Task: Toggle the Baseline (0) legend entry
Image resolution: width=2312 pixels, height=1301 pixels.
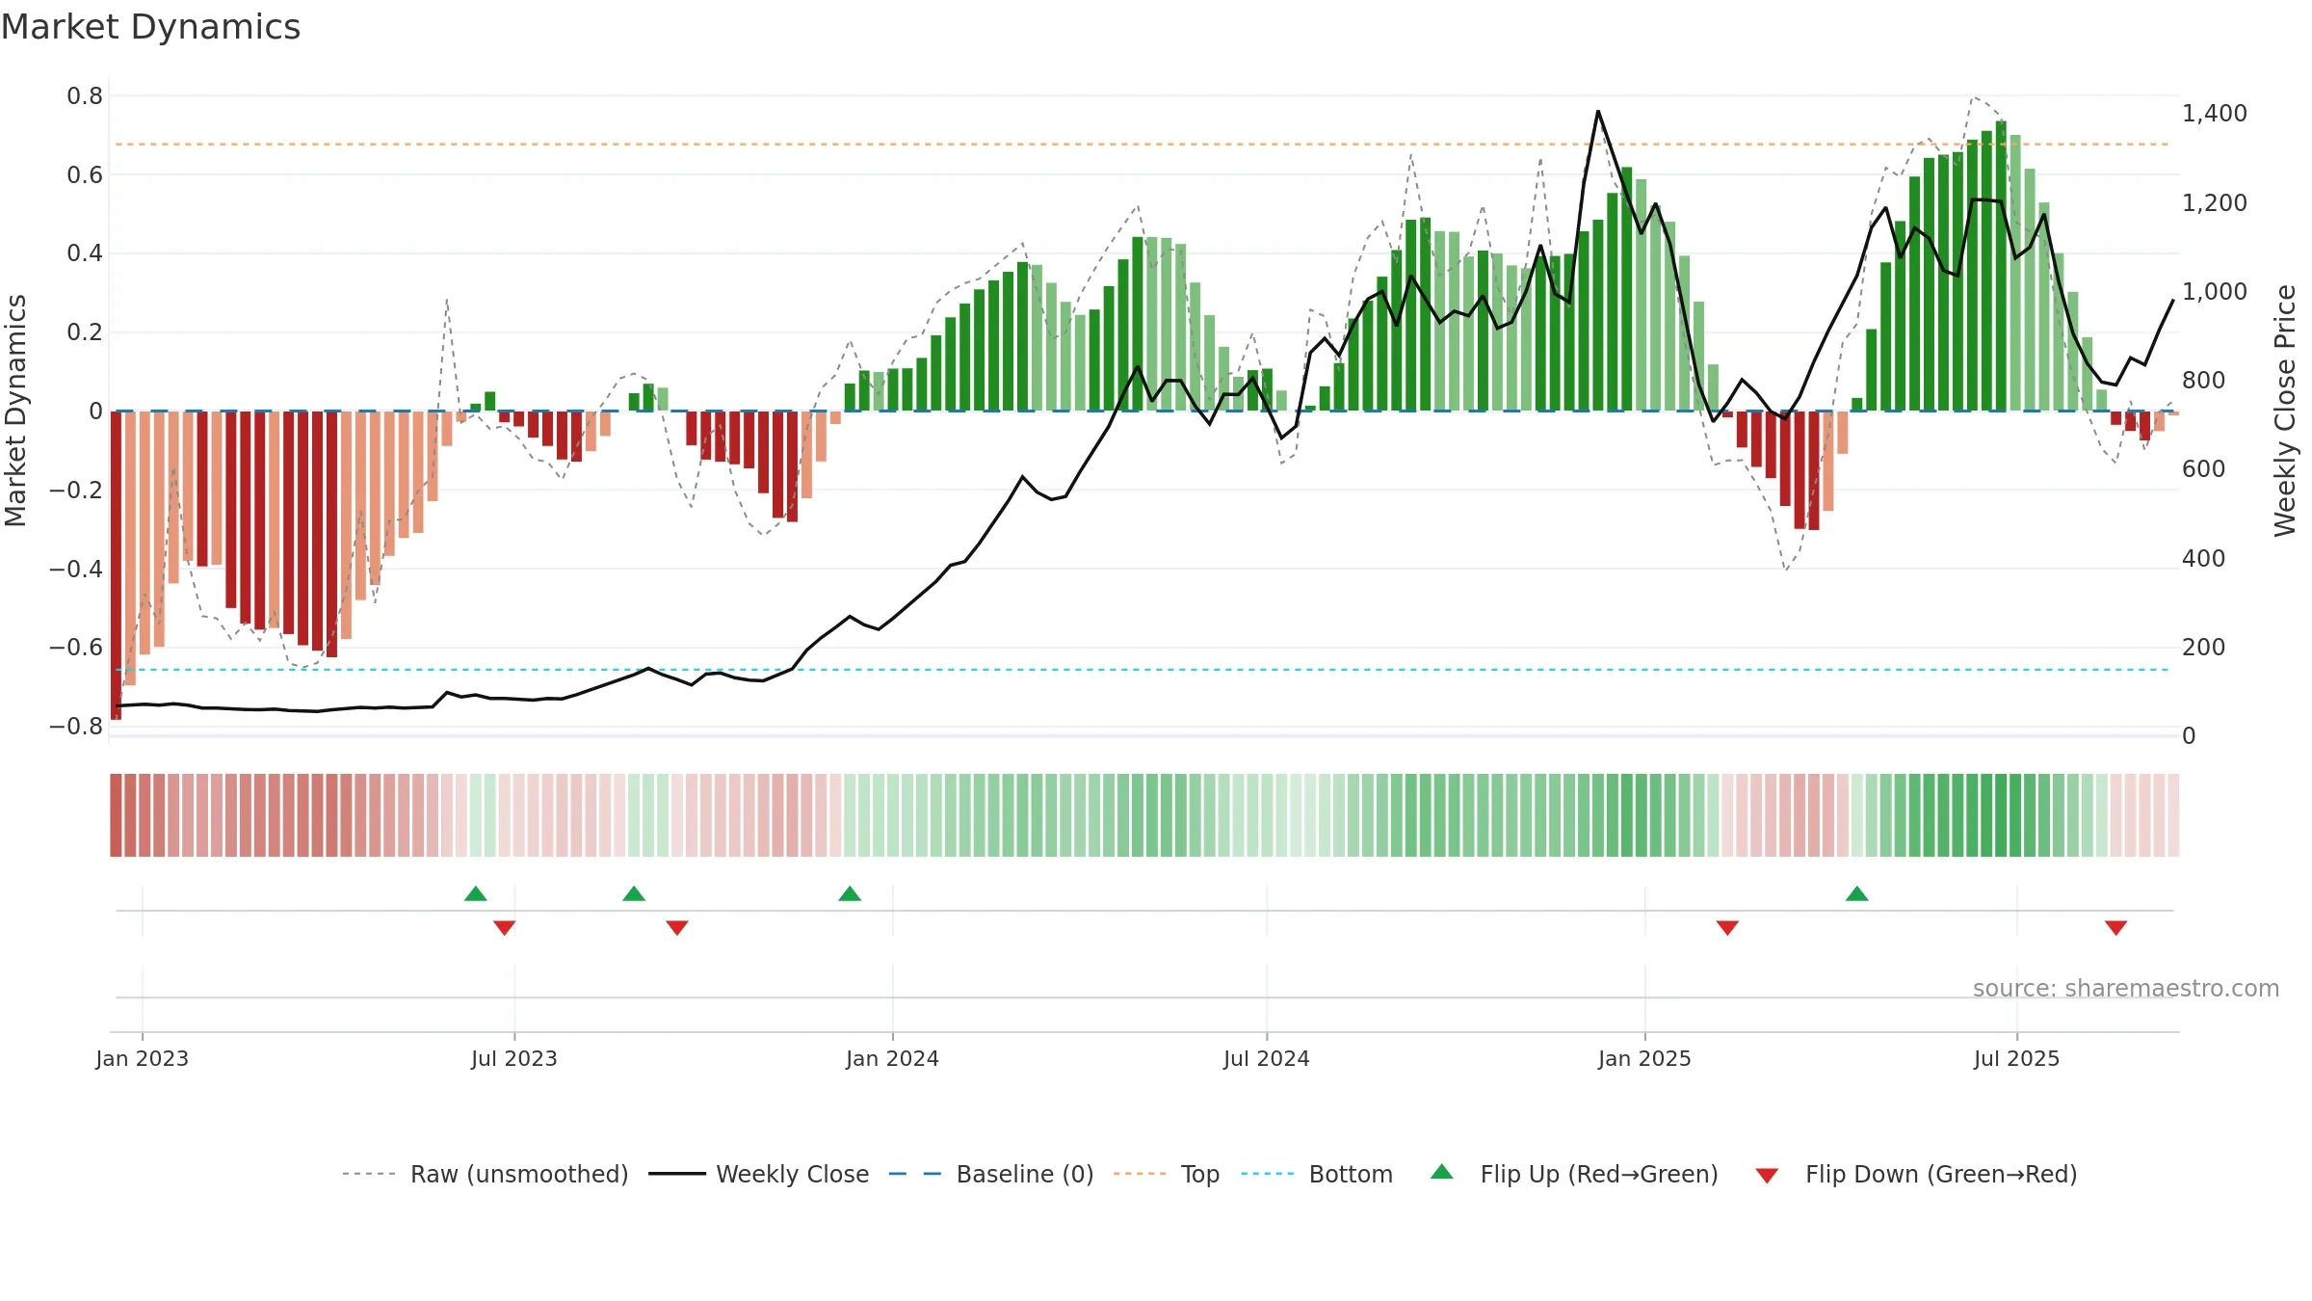Action: (x=990, y=1174)
